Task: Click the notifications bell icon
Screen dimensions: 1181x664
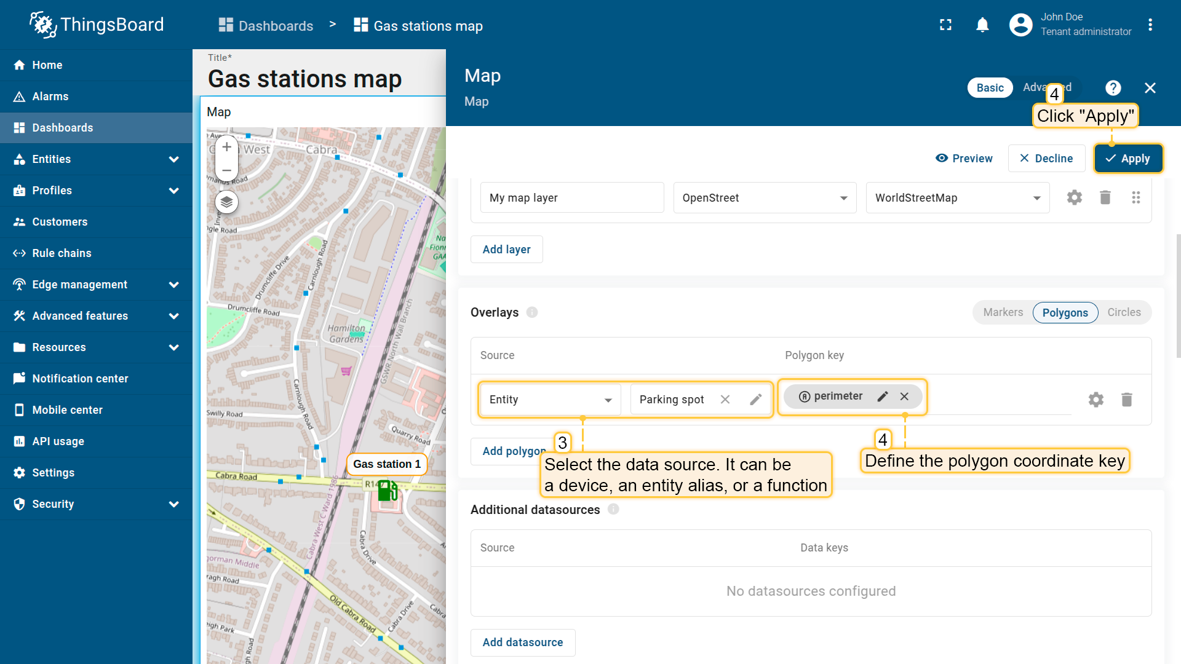Action: pyautogui.click(x=982, y=25)
